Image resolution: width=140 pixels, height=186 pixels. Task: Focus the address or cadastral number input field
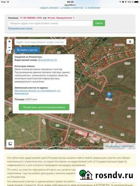[x=50, y=23]
